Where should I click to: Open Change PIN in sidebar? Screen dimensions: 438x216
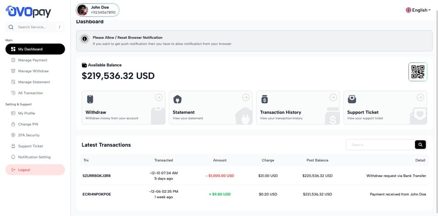(28, 124)
